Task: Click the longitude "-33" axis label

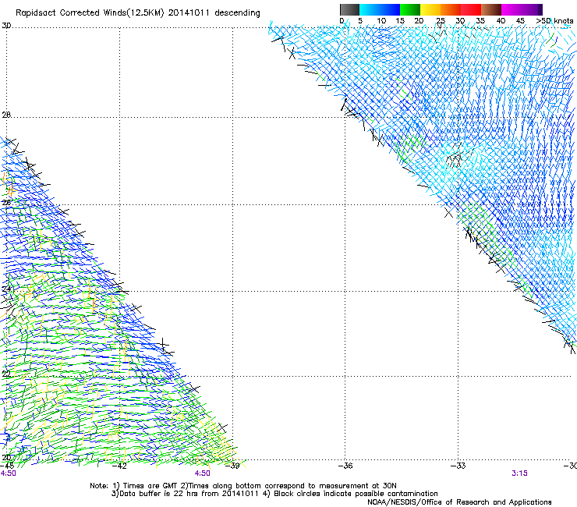Action: pos(458,466)
